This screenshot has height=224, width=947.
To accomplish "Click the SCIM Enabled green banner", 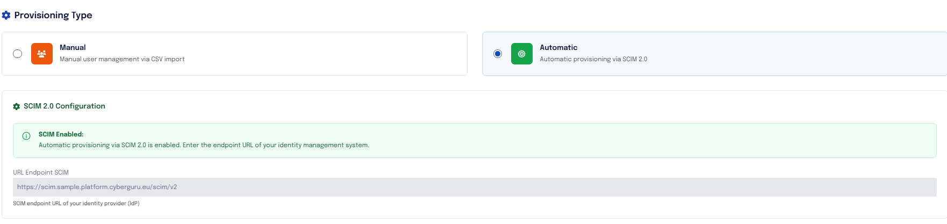I will click(475, 140).
